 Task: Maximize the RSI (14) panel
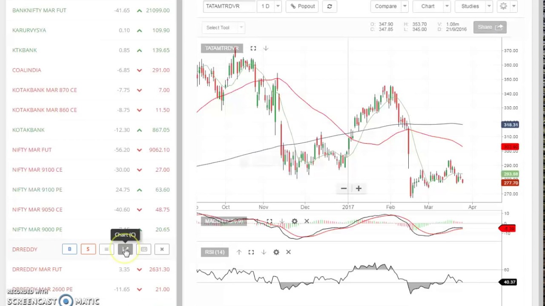(251, 252)
